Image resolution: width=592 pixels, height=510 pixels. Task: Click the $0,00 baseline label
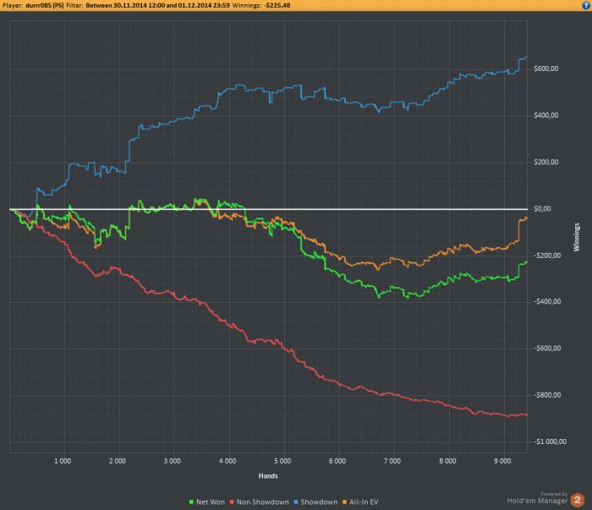pos(542,209)
